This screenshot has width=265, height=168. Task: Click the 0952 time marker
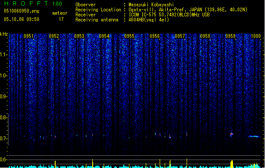click(54, 36)
